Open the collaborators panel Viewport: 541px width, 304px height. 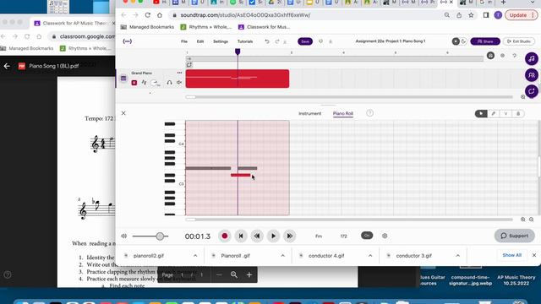click(x=532, y=75)
